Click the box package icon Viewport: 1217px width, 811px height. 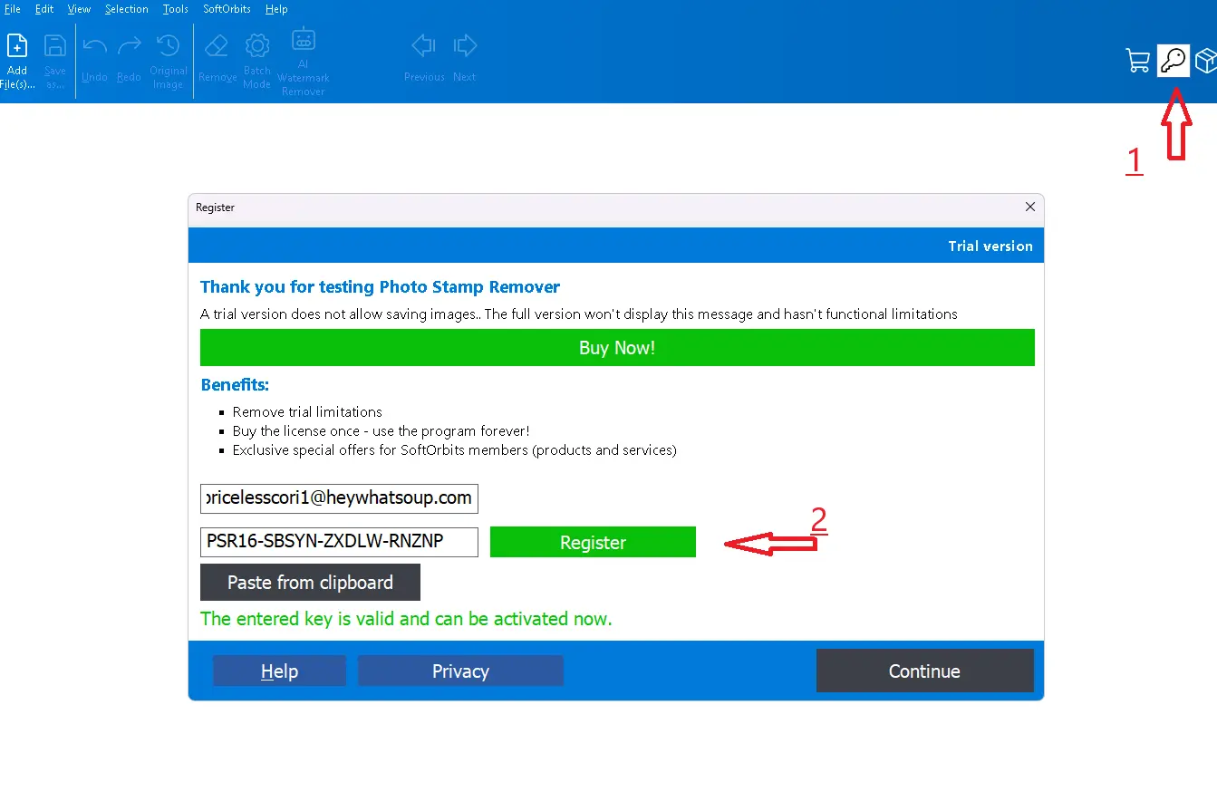click(x=1205, y=61)
